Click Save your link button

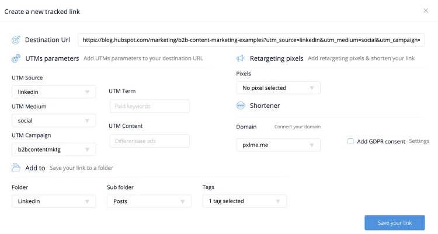[394, 223]
